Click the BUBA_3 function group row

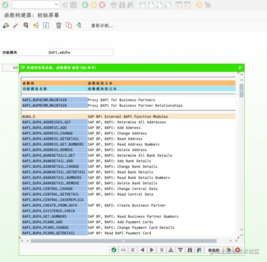[129, 116]
